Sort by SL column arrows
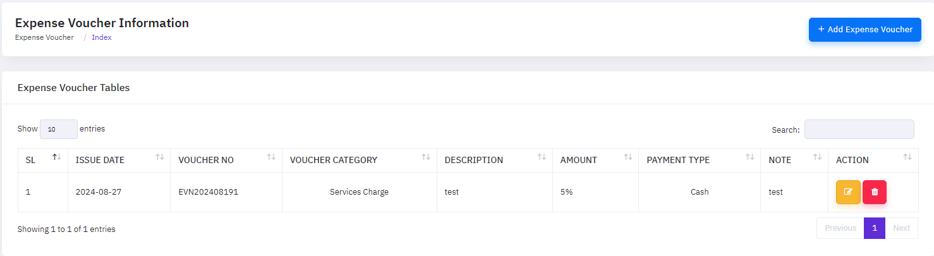 pos(57,157)
